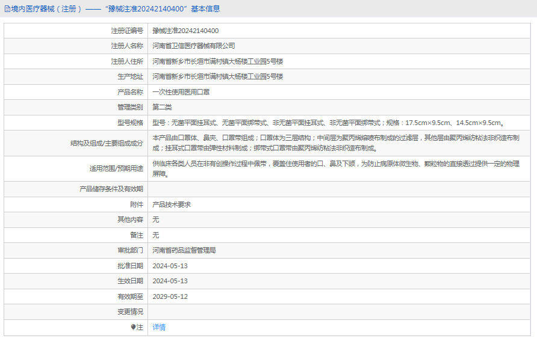Click the 产品名称 label
Image resolution: width=537 pixels, height=341 pixels.
(x=130, y=92)
